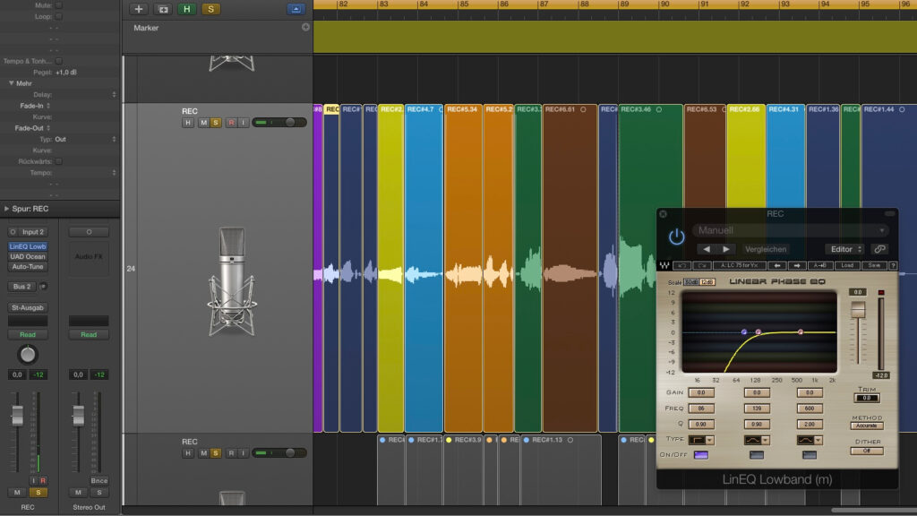Click the circle button above Audio FX on Stereo Out
Screen dimensions: 917x516
pos(89,232)
